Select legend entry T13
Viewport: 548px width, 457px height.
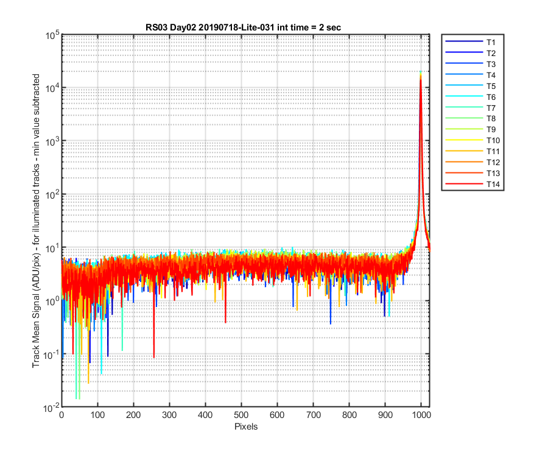pyautogui.click(x=472, y=173)
